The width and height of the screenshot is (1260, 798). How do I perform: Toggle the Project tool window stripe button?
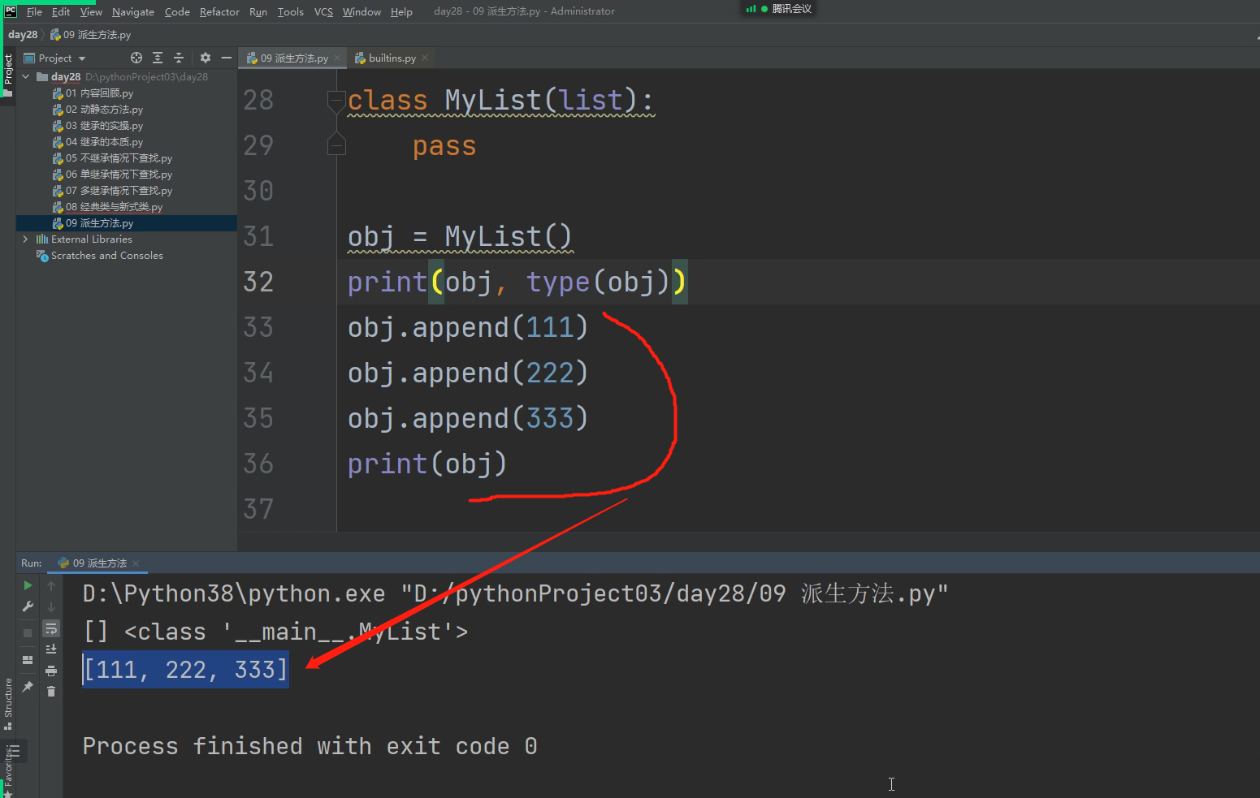pyautogui.click(x=8, y=75)
